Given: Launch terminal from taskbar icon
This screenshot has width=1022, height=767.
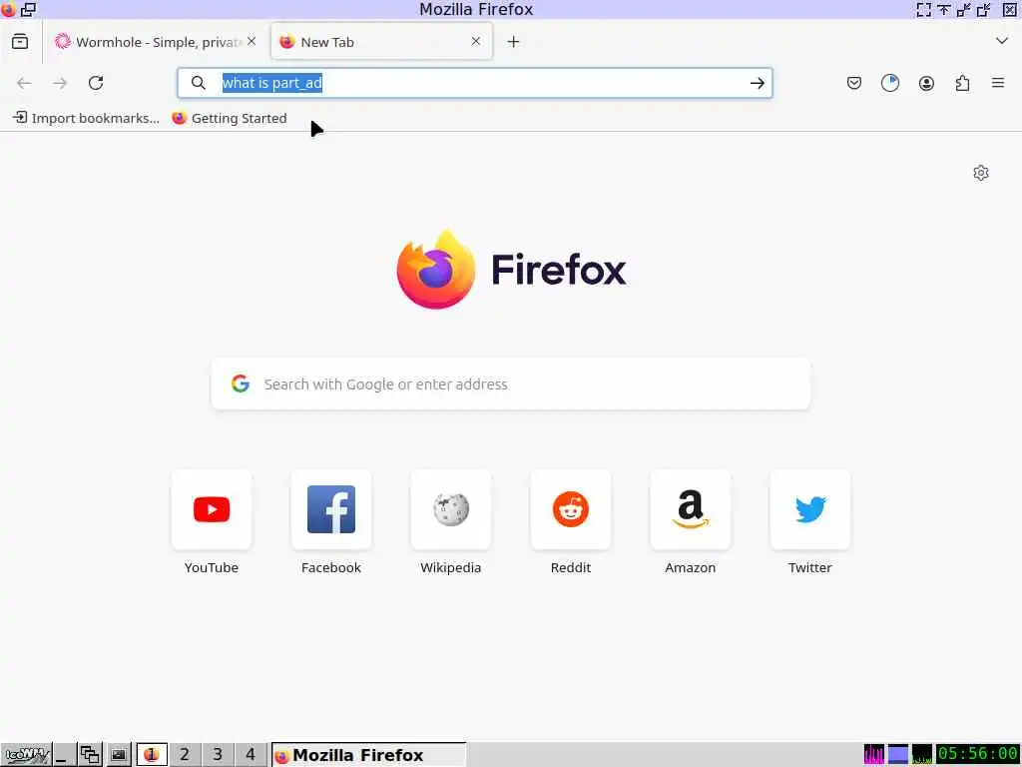Looking at the screenshot, I should 119,755.
